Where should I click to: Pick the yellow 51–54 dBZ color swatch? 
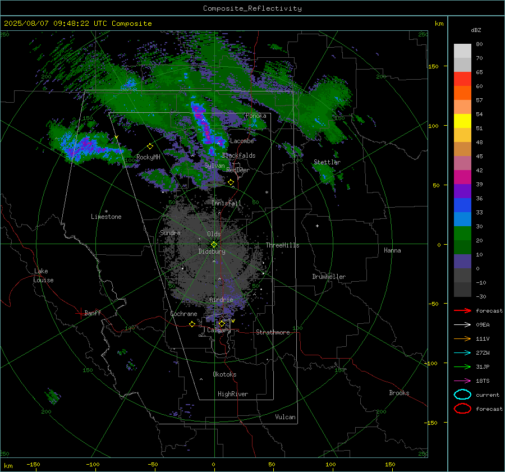(462, 121)
